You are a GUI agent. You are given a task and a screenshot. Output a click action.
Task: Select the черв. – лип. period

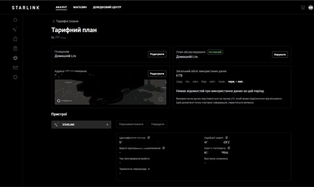pos(235,81)
